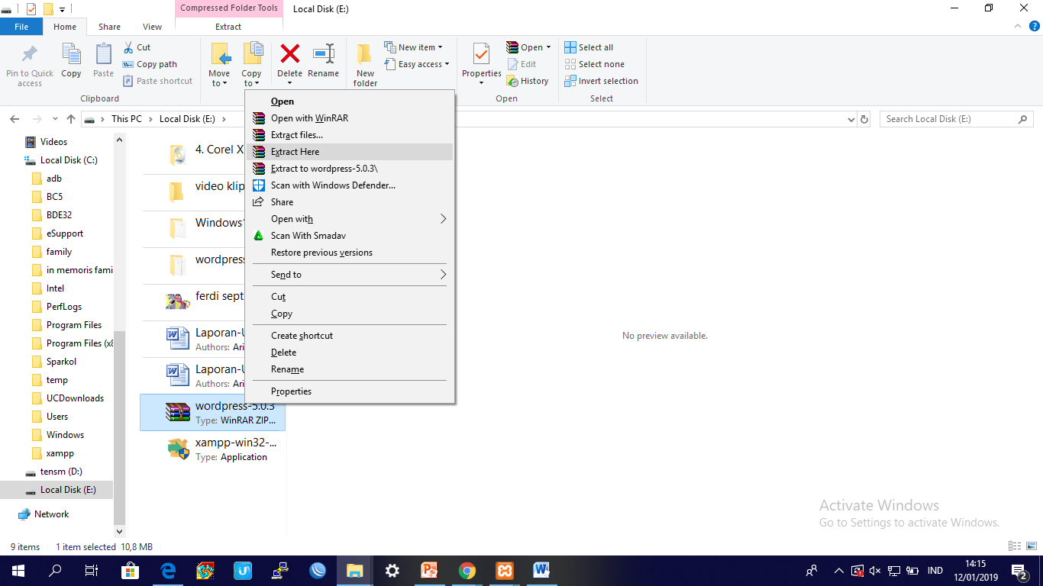
Task: Show recent locations dropdown arrow
Action: (55, 119)
